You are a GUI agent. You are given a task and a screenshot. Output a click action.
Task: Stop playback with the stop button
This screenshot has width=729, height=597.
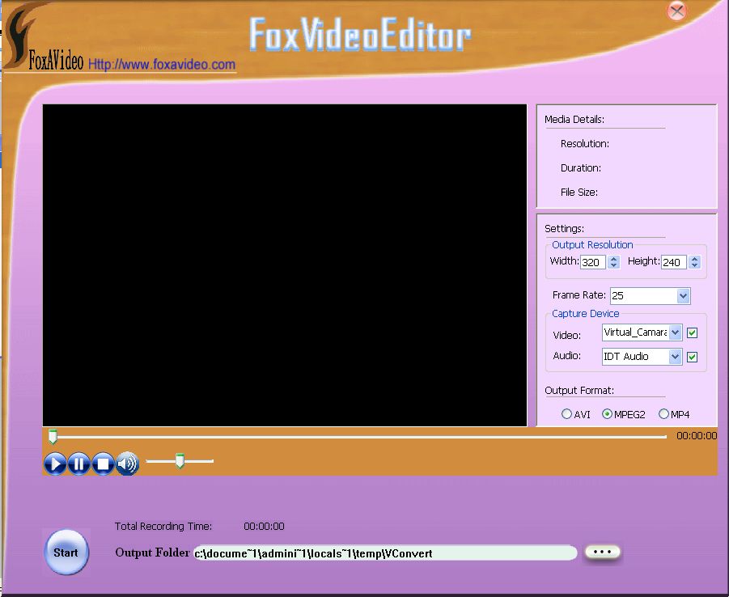click(104, 464)
